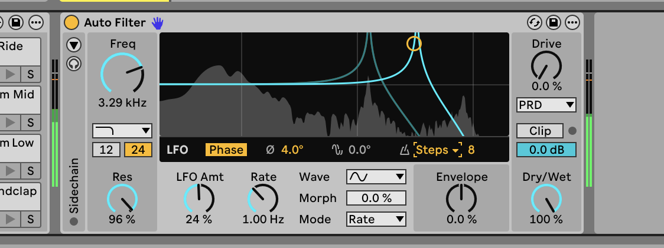Click the LFO label in display strip
Screen dimensions: 664x248
coord(177,150)
